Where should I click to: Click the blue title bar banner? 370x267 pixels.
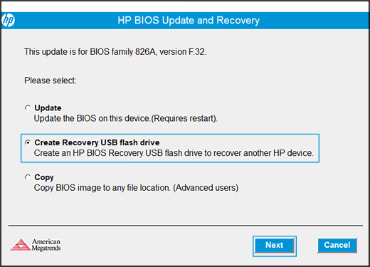coord(185,21)
